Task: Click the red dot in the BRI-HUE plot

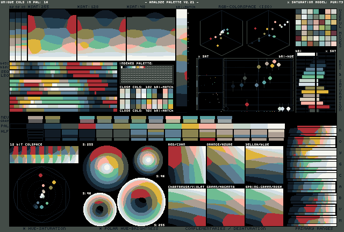Action: pyautogui.click(x=247, y=104)
